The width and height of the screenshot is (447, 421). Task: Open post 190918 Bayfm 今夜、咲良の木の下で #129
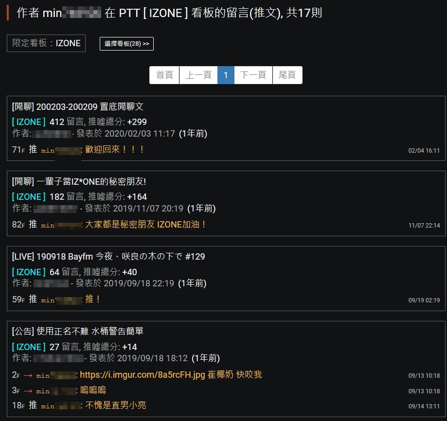108,256
